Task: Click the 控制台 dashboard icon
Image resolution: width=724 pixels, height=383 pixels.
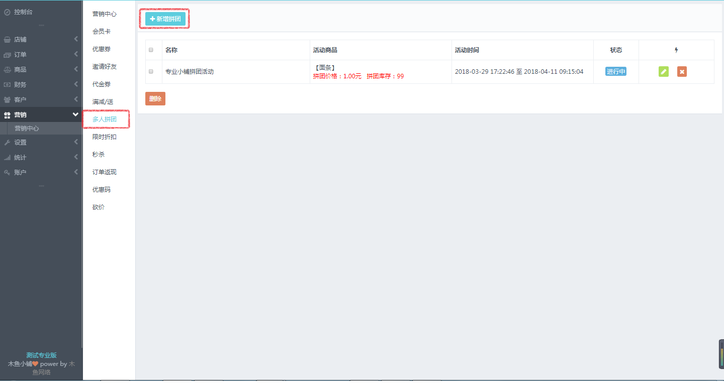Action: coord(7,12)
